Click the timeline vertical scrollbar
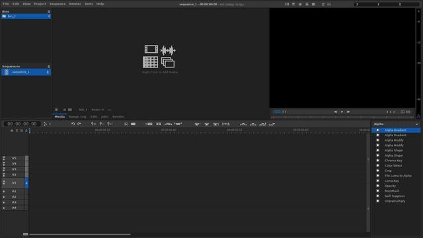 pos(368,182)
